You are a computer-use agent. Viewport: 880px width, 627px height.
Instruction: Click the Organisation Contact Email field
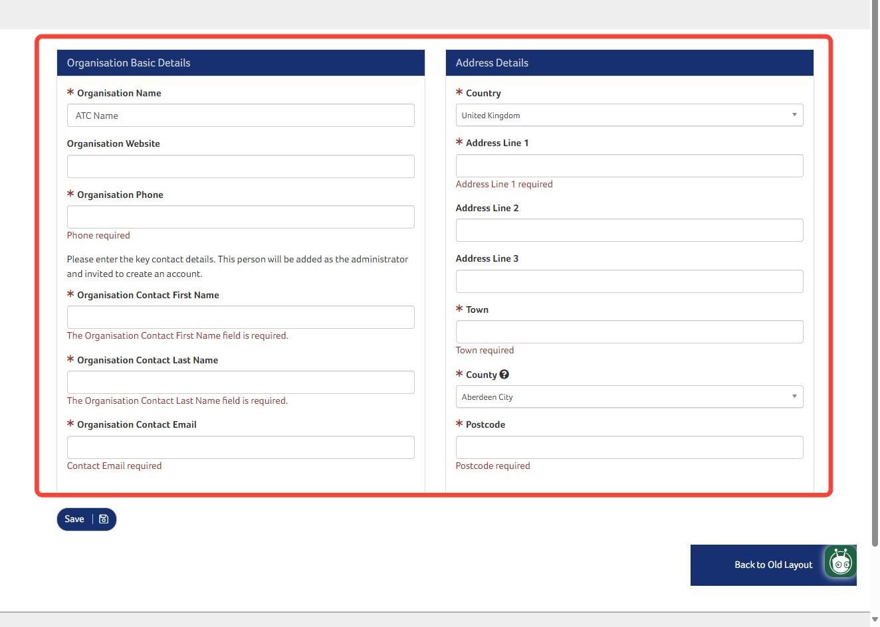click(241, 447)
